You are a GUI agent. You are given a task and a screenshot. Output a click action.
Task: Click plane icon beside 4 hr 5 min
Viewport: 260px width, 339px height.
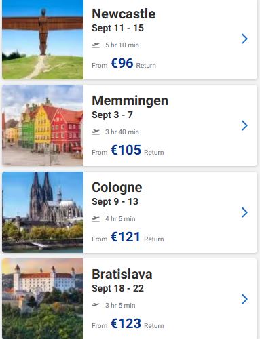coord(96,219)
